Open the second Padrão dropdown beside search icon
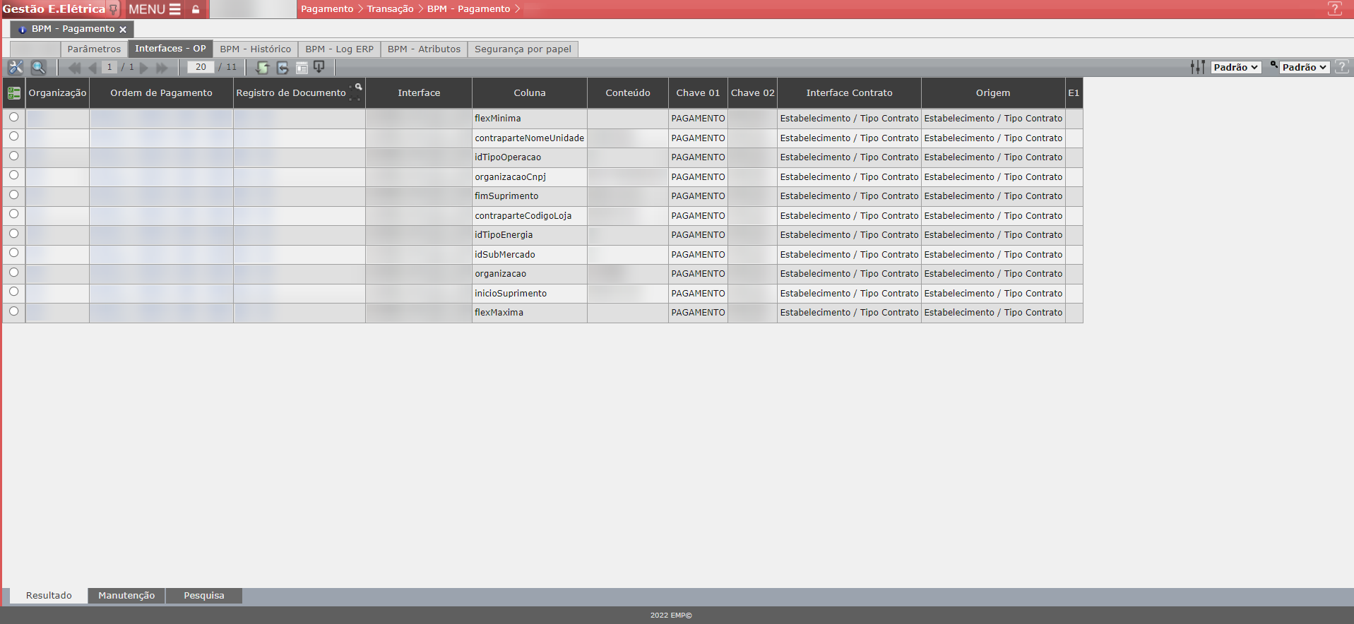The height and width of the screenshot is (624, 1354). click(x=1304, y=67)
